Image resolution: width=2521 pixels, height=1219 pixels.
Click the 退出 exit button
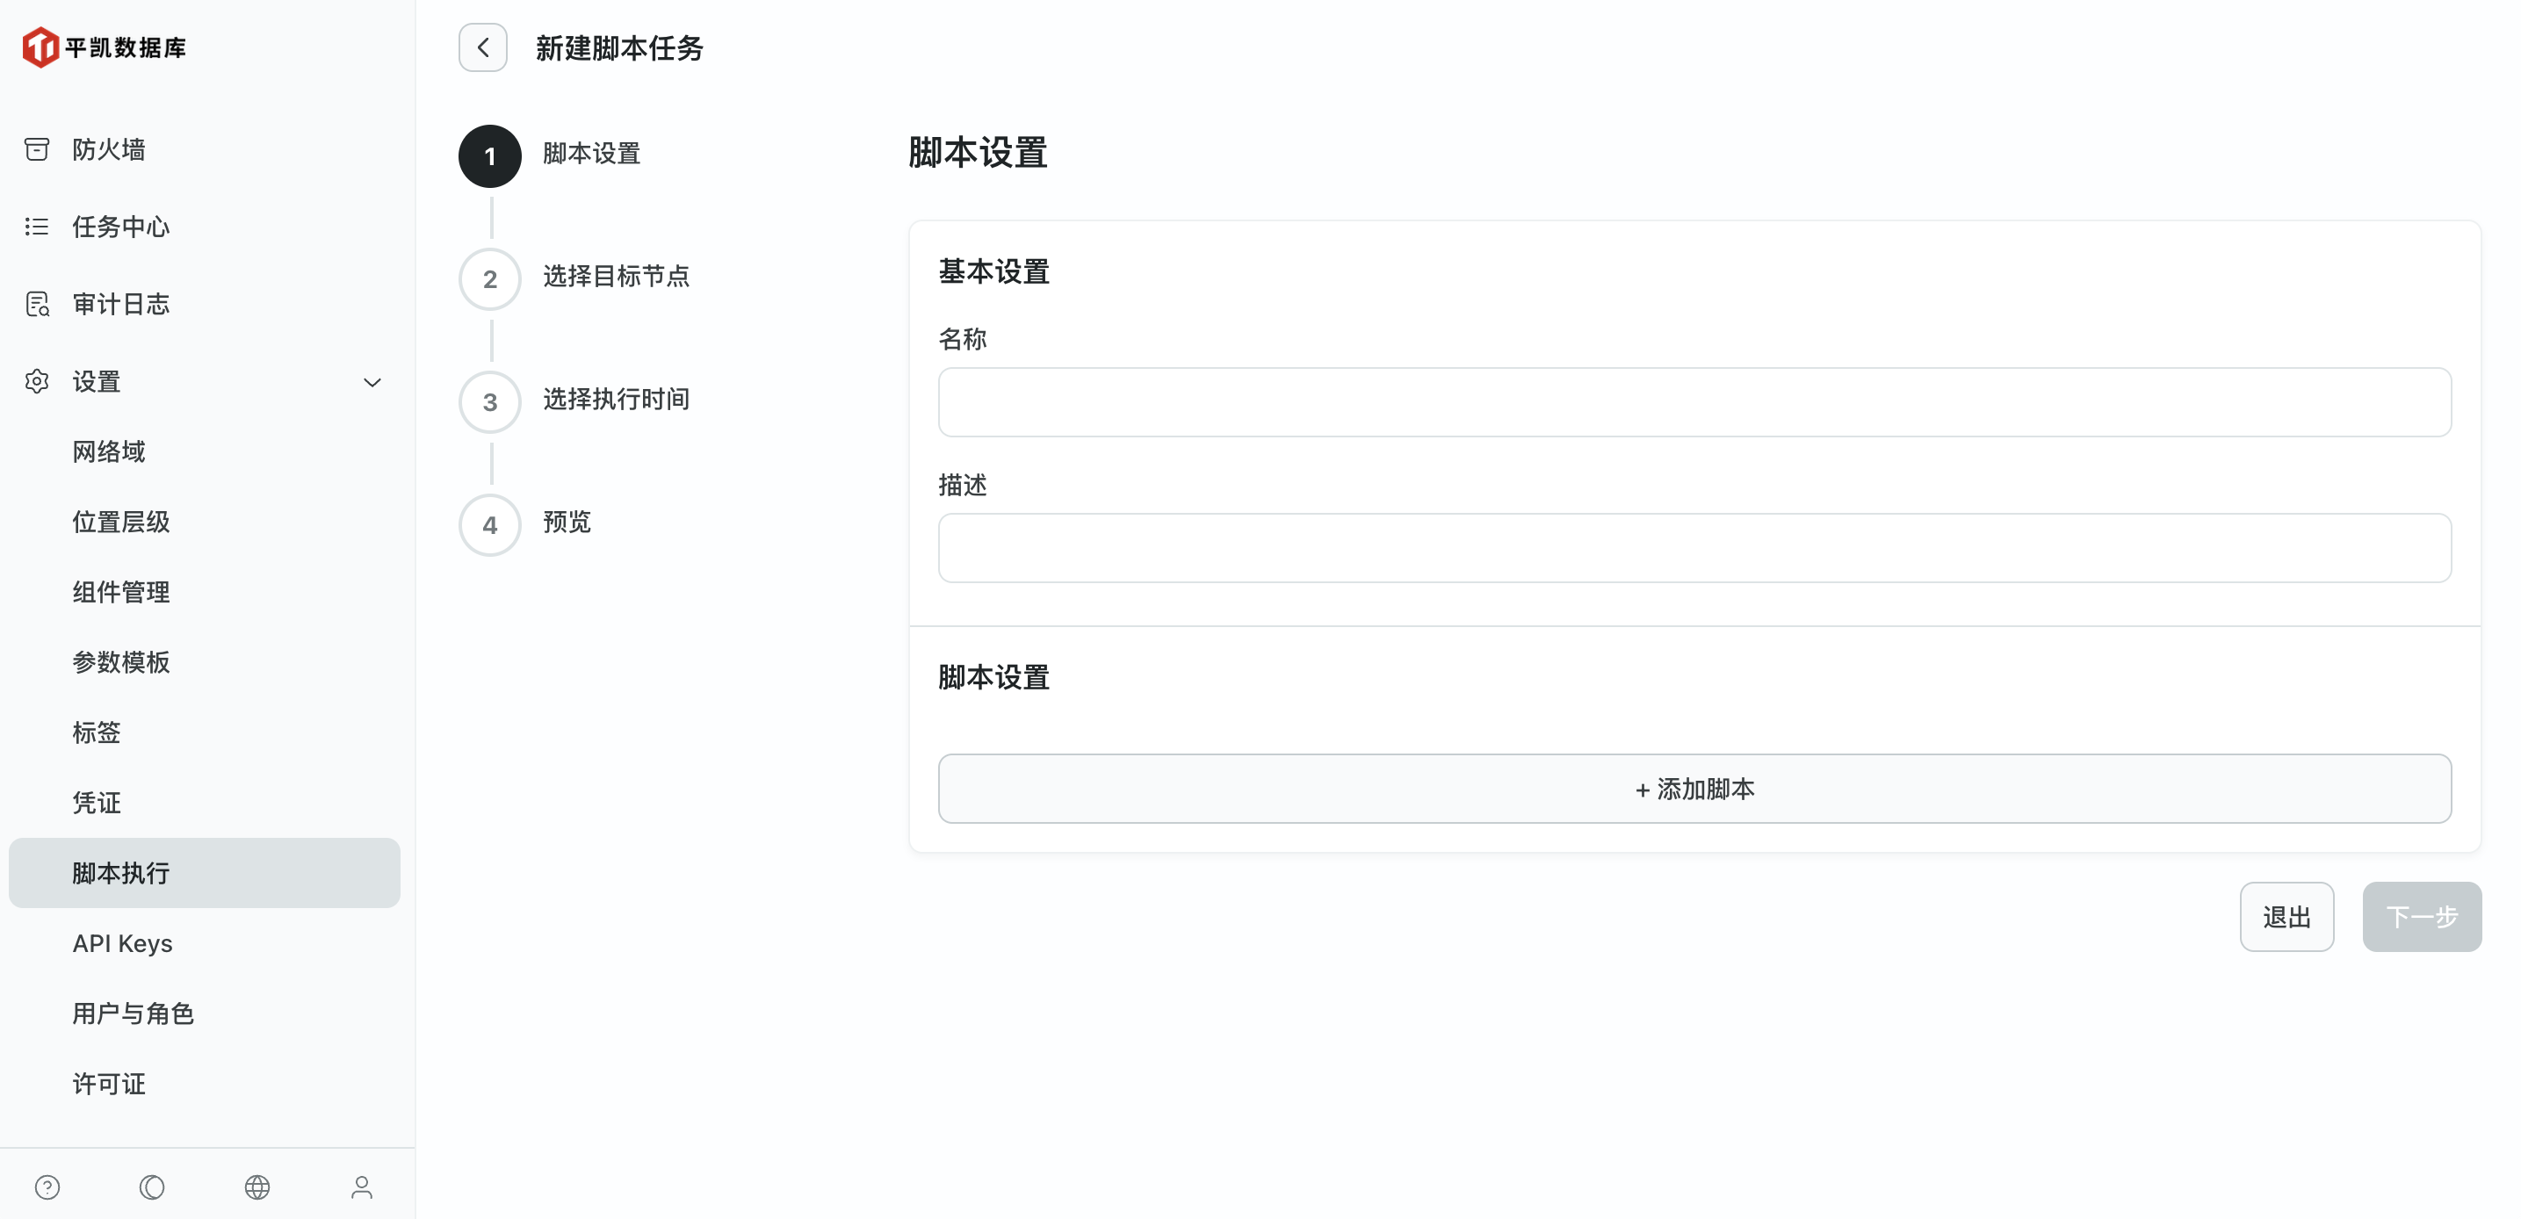(2287, 917)
